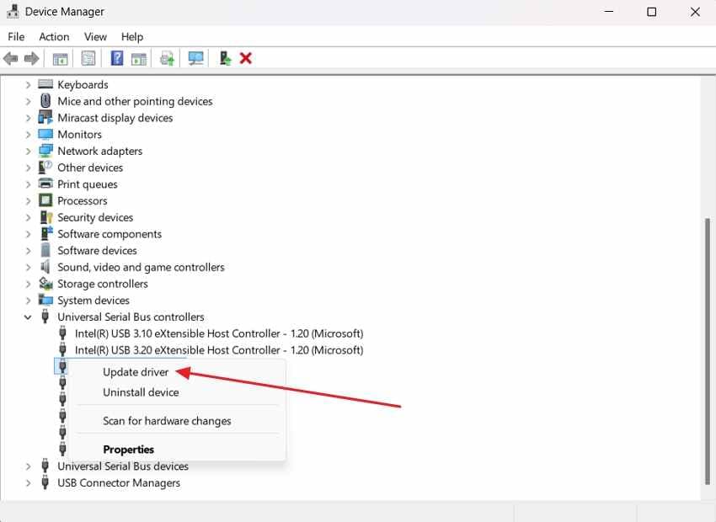
Task: Select Mice and other pointing devices label
Action: point(135,101)
